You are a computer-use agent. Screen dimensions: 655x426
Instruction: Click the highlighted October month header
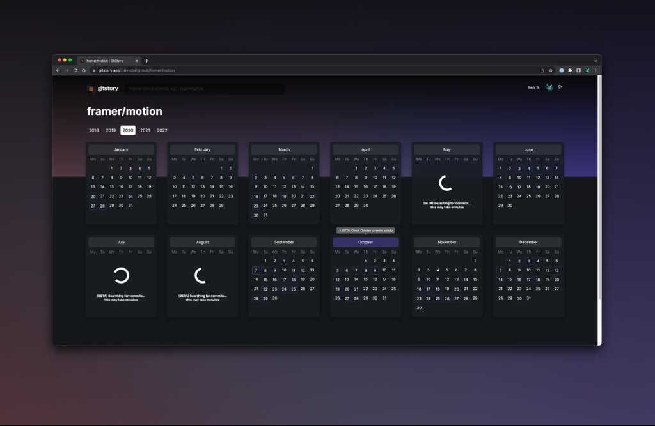tap(365, 242)
